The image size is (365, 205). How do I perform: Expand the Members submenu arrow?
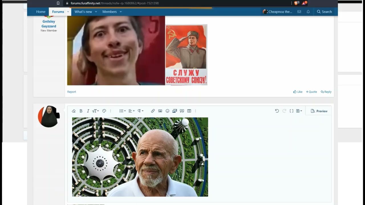[121, 12]
